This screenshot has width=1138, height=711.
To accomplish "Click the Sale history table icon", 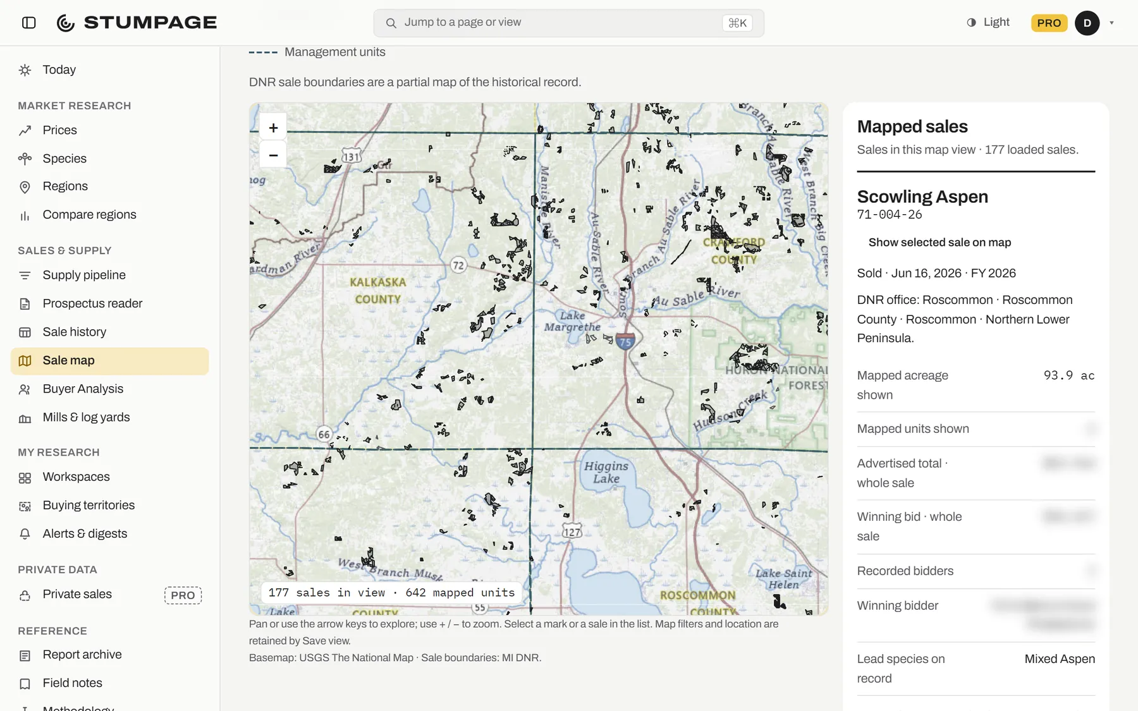I will pos(25,332).
